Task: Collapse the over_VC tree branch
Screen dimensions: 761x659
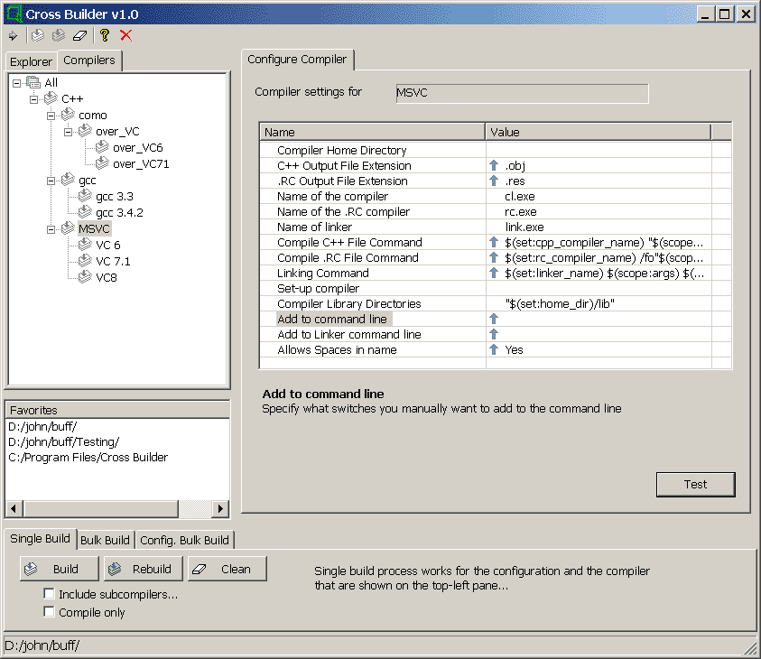Action: point(69,132)
